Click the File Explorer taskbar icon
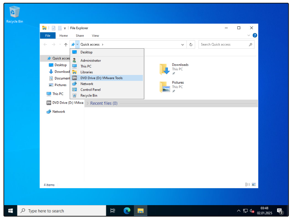 140,211
